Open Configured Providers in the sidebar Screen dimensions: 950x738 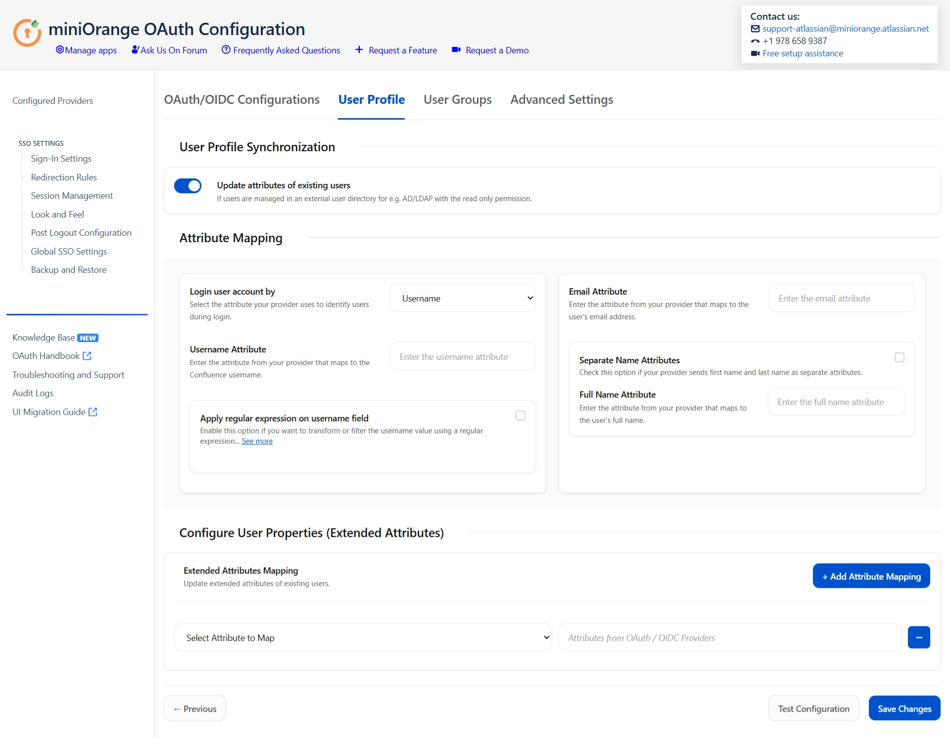click(x=52, y=101)
